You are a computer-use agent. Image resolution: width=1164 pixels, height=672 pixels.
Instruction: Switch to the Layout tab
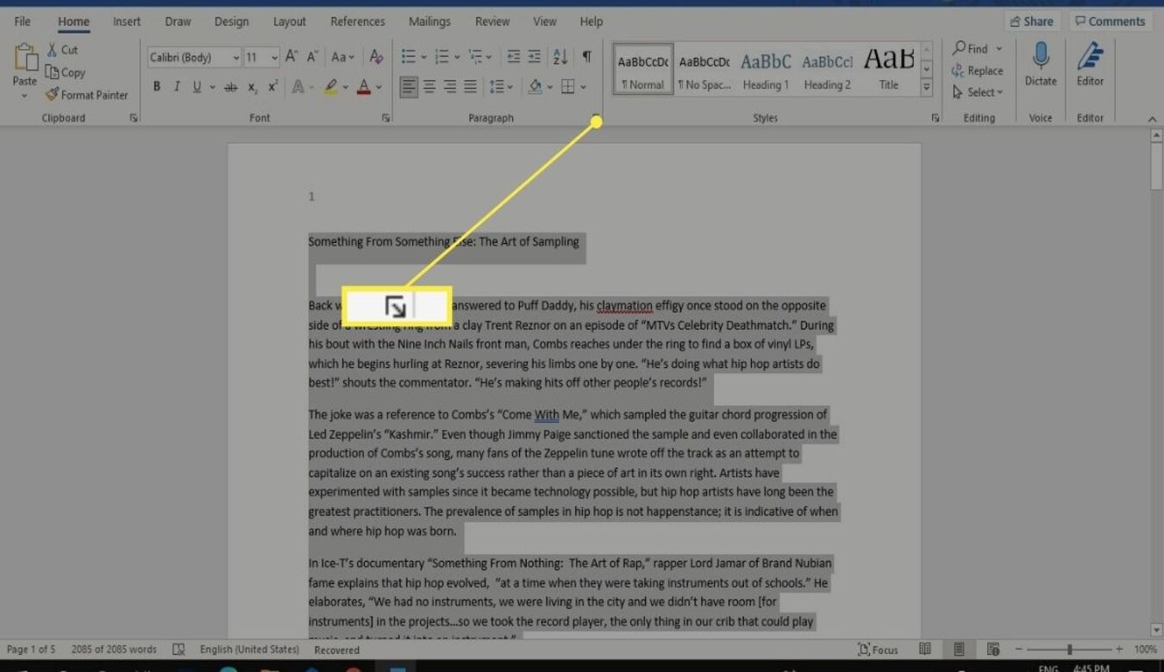(290, 22)
